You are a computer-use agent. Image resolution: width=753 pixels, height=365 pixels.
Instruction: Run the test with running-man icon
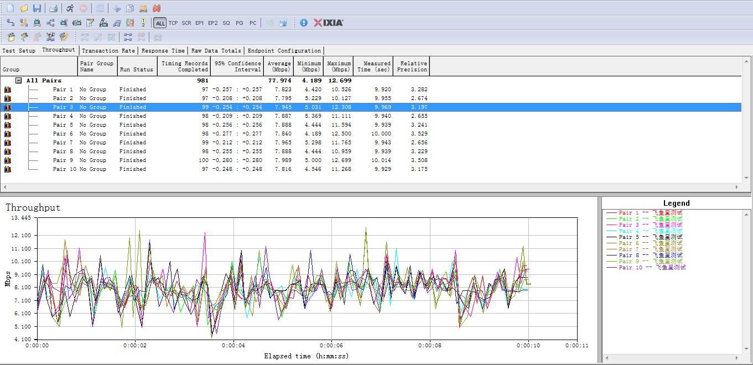tap(70, 8)
